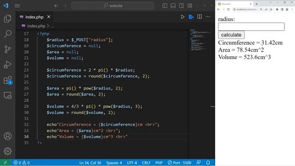Click Ln 34, Col 36 in status bar
295x166 pixels.
pos(90,163)
